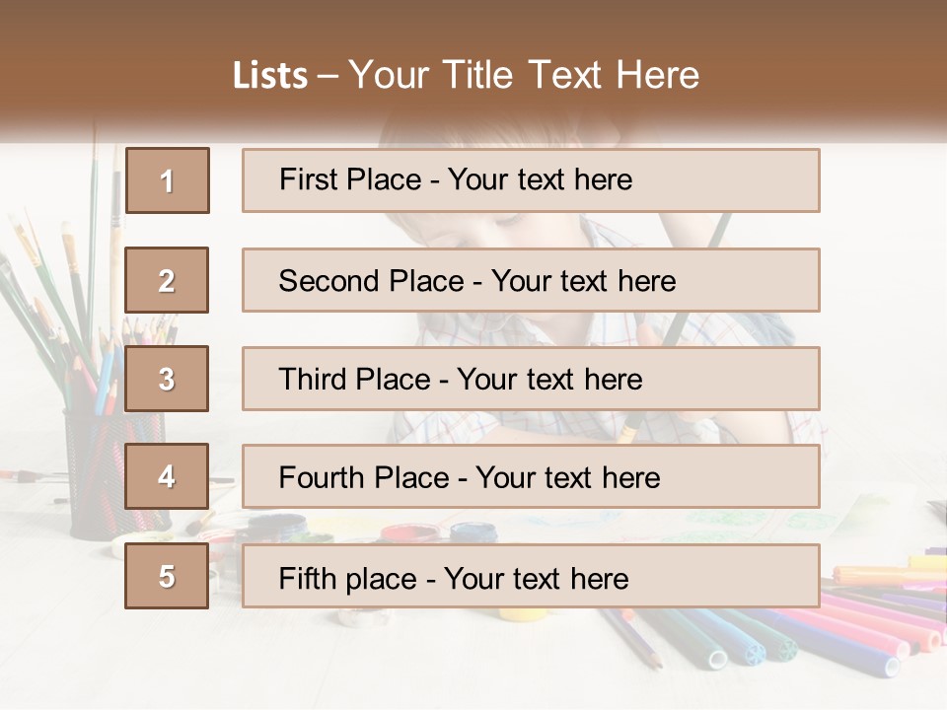
Task: Click the yellow paint jar below the fifth bar
Action: 521,615
